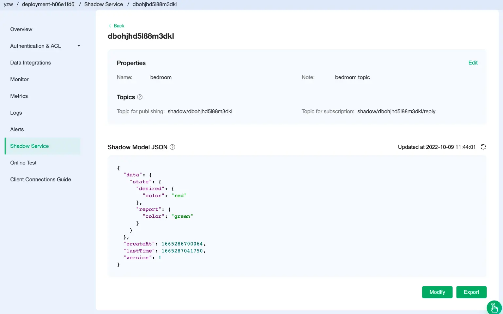Click the Shadow Service breadcrumb link
Image resolution: width=503 pixels, height=314 pixels.
[x=103, y=4]
